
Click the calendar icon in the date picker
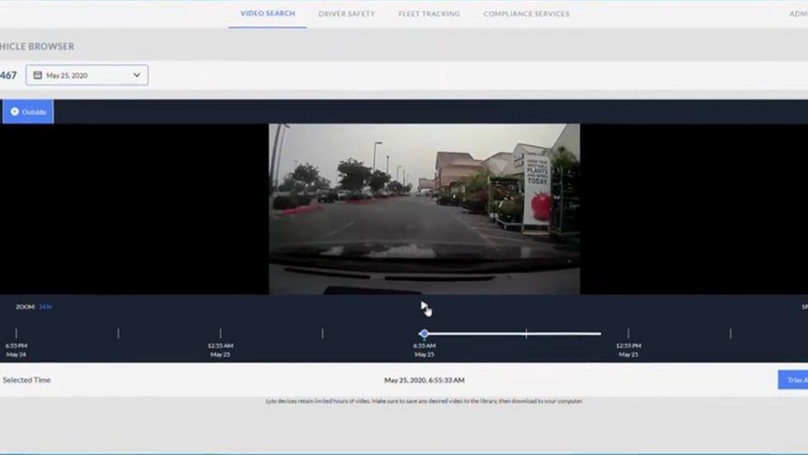(37, 75)
